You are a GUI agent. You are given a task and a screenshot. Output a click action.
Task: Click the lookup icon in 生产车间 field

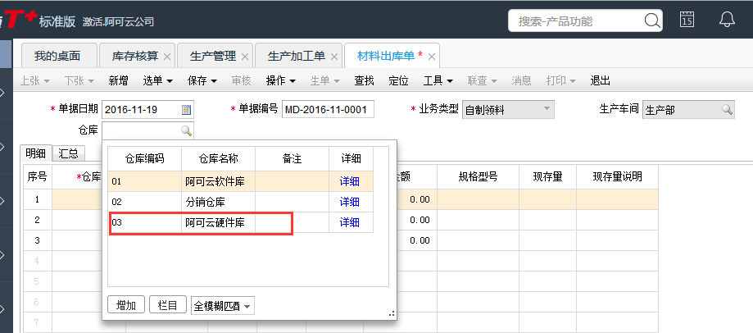coord(727,110)
